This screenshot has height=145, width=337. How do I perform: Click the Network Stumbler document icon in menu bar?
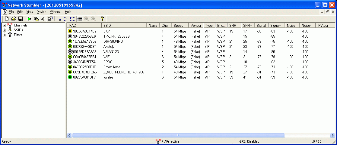[5, 12]
